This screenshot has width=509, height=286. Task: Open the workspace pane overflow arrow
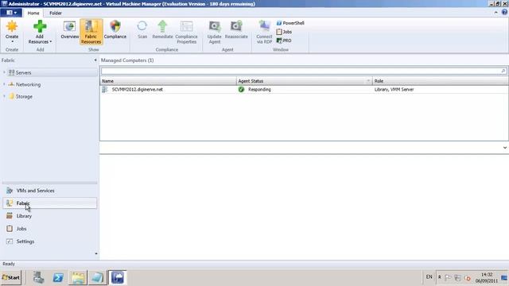coord(96,253)
